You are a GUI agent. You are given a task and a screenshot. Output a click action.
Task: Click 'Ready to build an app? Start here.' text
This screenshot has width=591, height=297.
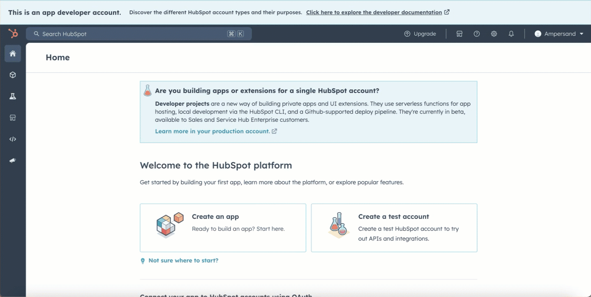(x=238, y=229)
